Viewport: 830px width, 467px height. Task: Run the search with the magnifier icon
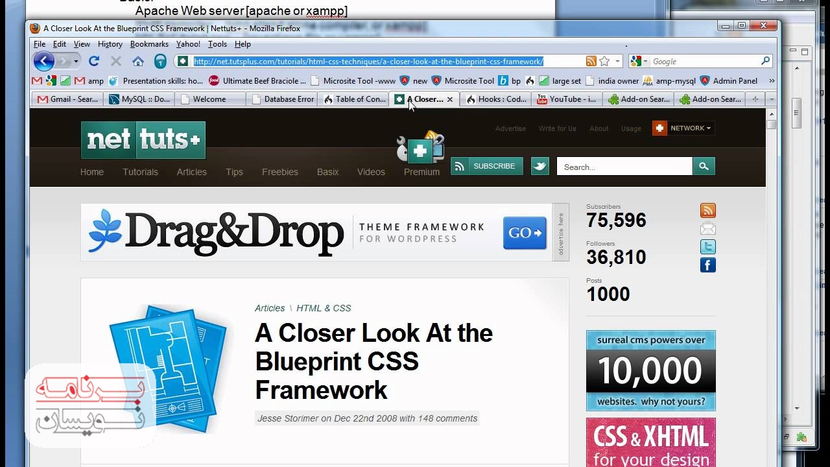[x=765, y=61]
